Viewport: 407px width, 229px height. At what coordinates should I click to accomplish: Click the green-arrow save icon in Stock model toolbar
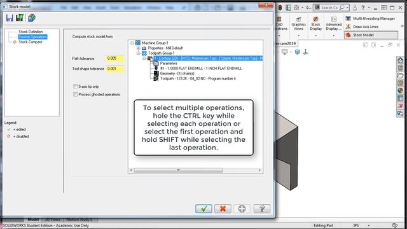point(20,18)
